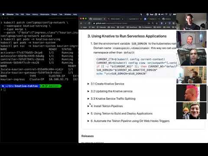Open the View menu
The width and height of the screenshot is (208, 156).
coord(28,14)
